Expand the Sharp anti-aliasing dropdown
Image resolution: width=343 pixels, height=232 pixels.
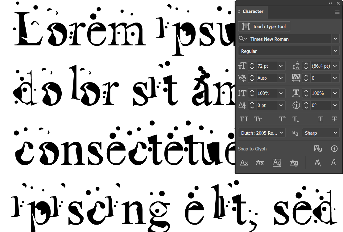[x=336, y=133]
